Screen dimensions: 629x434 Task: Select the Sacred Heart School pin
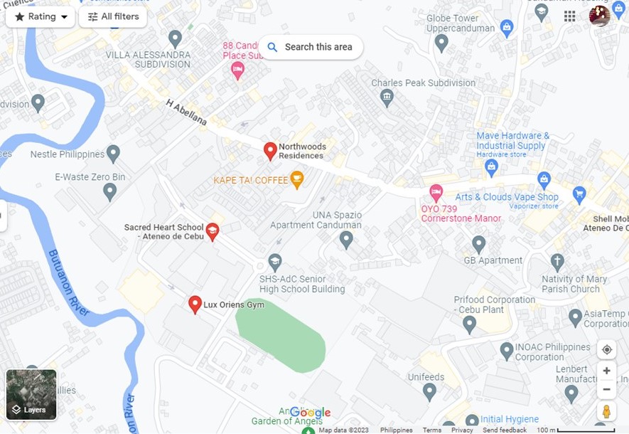coord(213,232)
